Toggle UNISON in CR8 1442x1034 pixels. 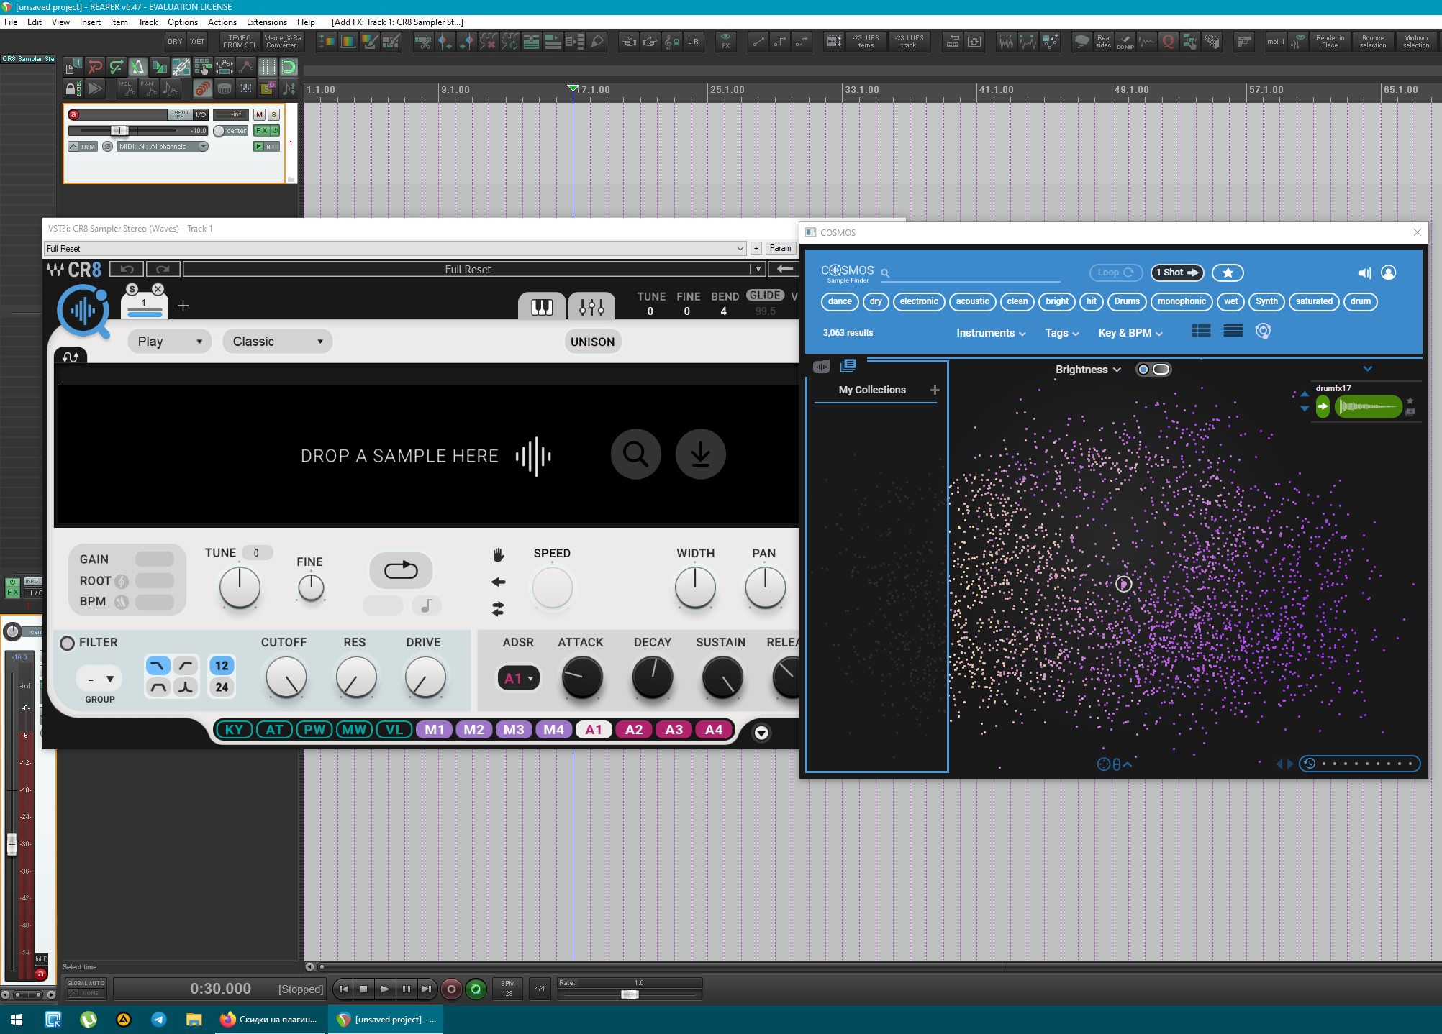coord(592,342)
